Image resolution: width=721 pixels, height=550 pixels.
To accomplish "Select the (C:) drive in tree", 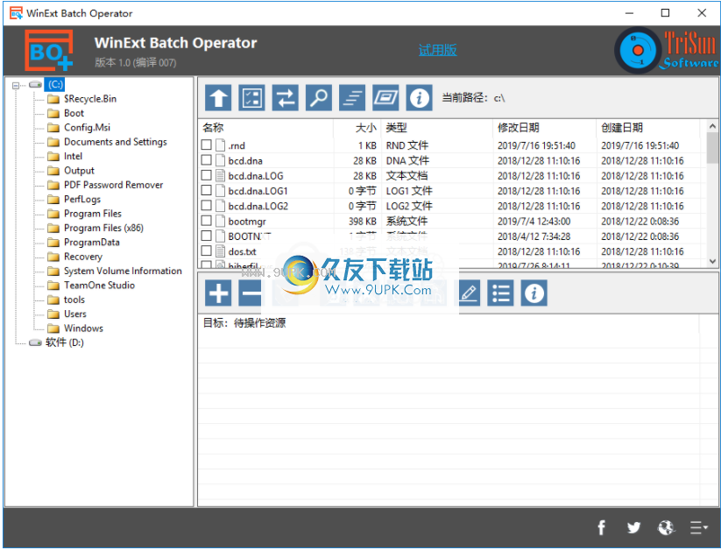I will (x=54, y=85).
